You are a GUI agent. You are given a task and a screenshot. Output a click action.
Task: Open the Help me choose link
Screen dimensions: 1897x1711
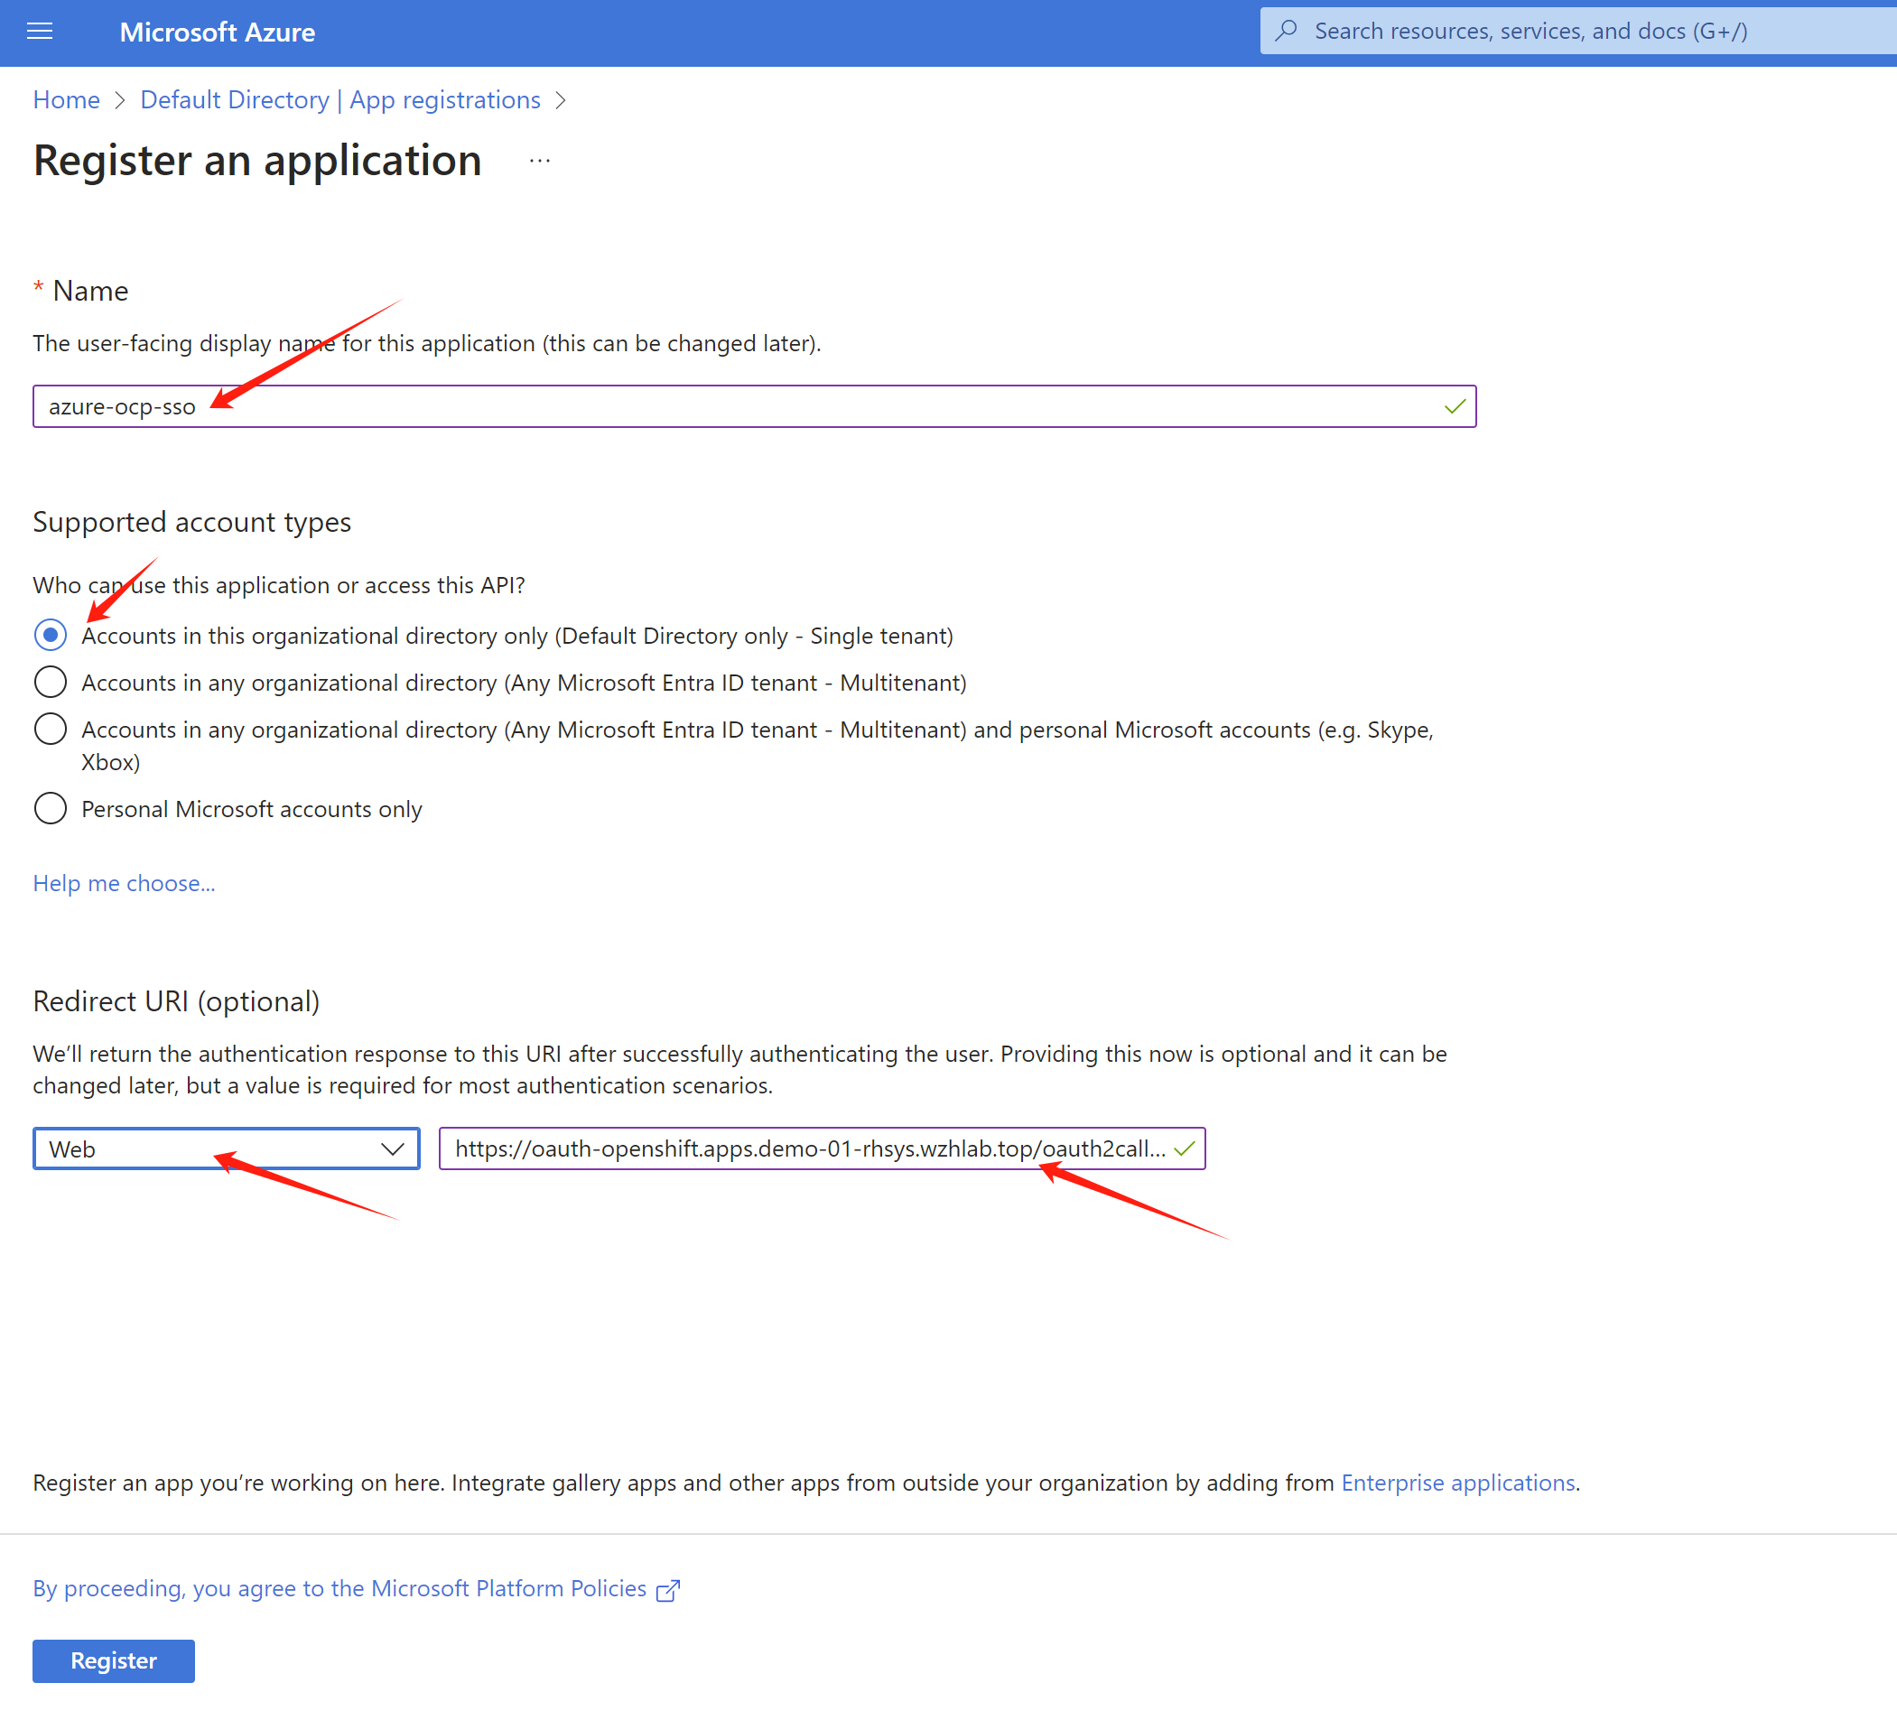[x=124, y=884]
